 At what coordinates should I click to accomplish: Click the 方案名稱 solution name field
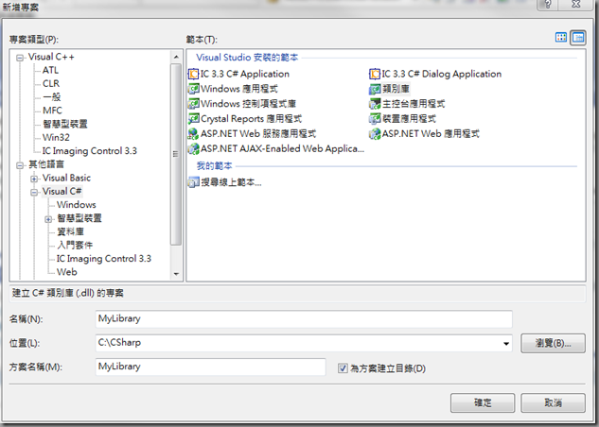[x=210, y=367]
